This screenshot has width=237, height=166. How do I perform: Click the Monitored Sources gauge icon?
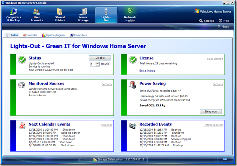click(x=22, y=85)
